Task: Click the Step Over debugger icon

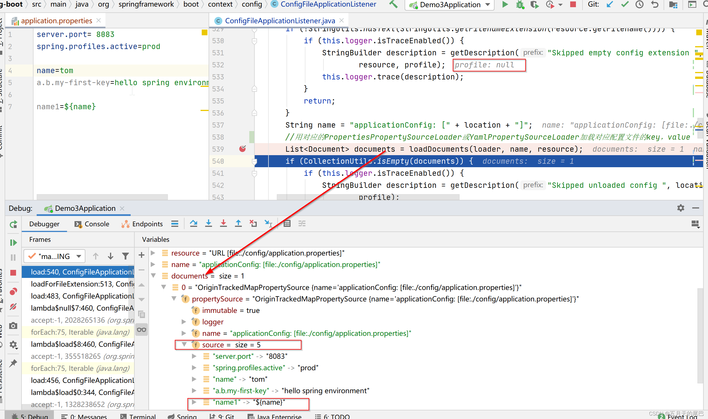Action: [194, 223]
